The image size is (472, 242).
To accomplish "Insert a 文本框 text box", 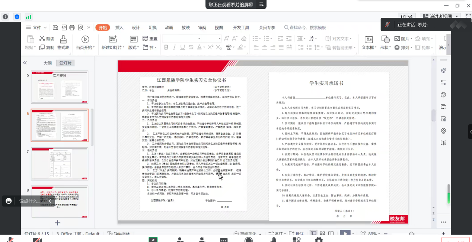I will pyautogui.click(x=368, y=42).
